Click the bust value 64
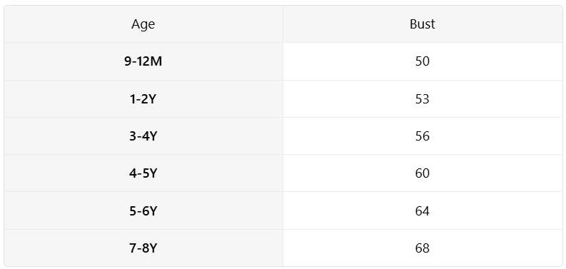Screen dimensions: 566x269 click(x=423, y=211)
